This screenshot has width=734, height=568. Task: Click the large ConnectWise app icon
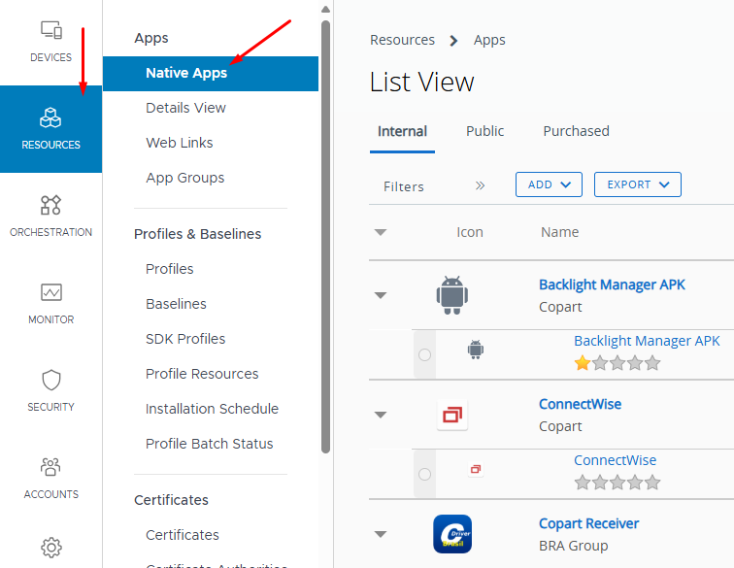coord(452,415)
